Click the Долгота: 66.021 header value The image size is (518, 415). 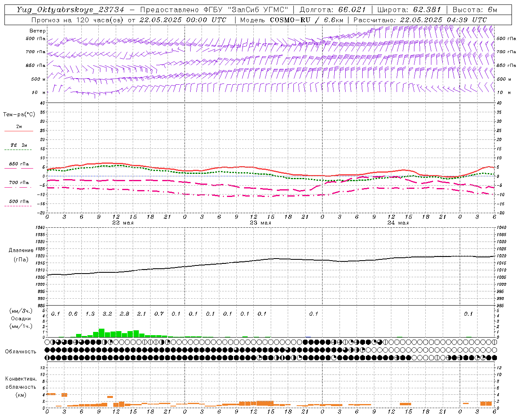coord(332,10)
